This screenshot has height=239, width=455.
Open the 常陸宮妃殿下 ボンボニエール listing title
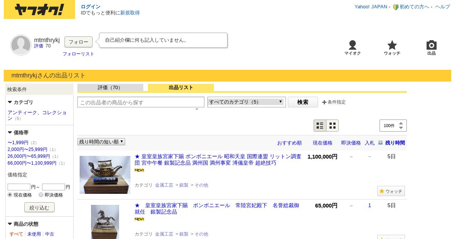[x=217, y=209]
